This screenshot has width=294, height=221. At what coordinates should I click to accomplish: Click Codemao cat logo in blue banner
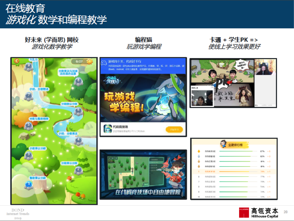104,63
